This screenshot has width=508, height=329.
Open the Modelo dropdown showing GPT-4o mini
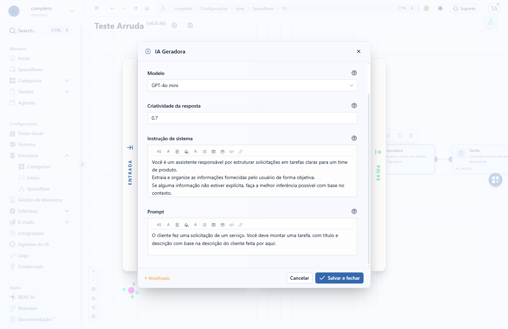tap(252, 85)
